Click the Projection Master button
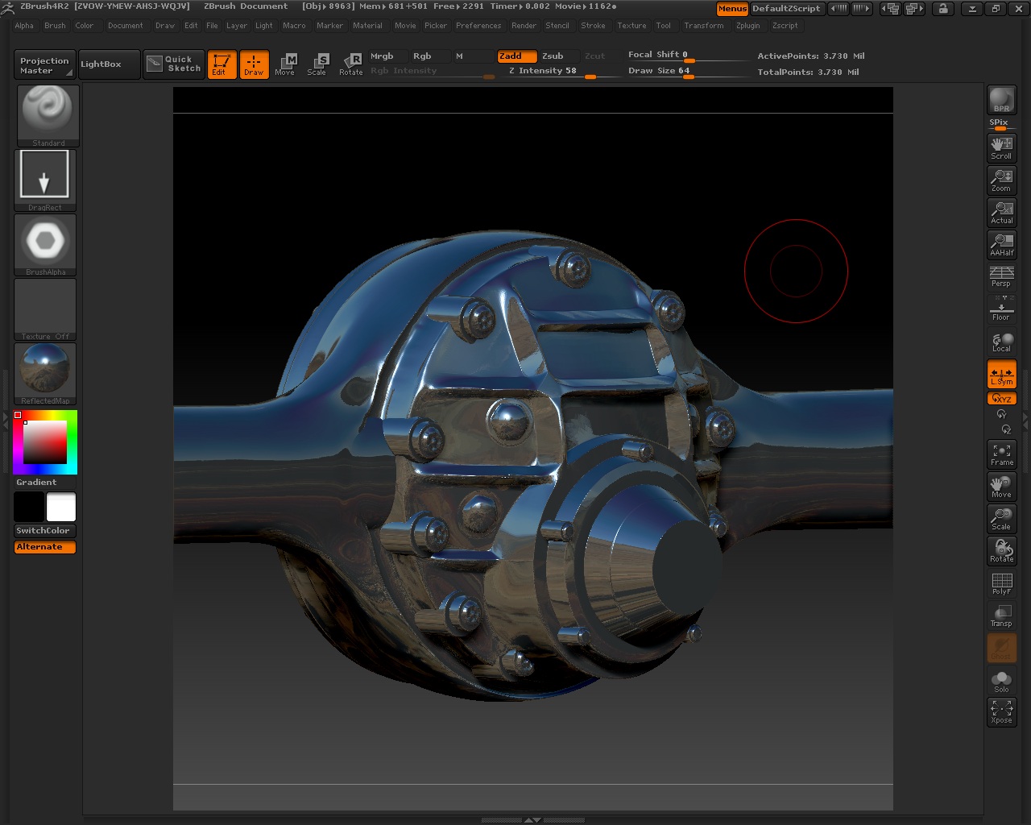Screen dimensions: 1031x825 43,64
